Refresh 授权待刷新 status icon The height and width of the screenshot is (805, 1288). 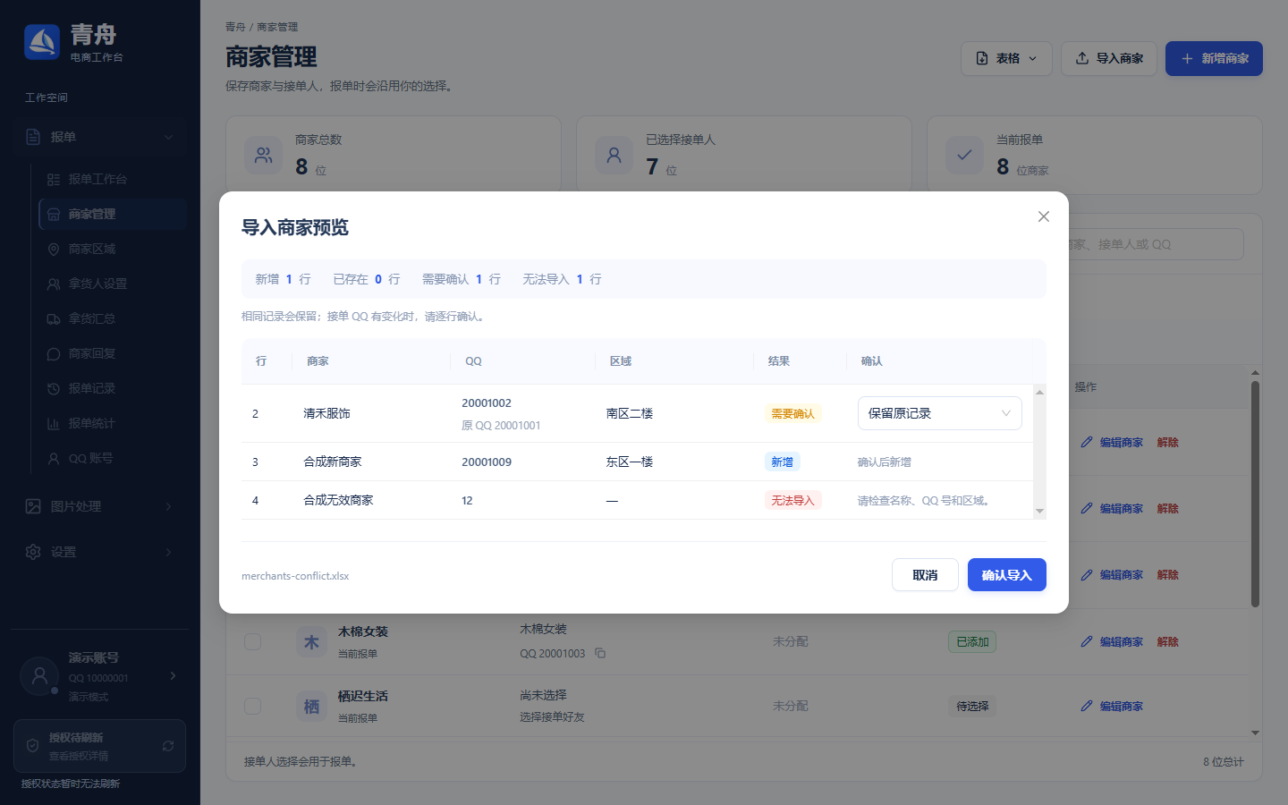pos(168,746)
